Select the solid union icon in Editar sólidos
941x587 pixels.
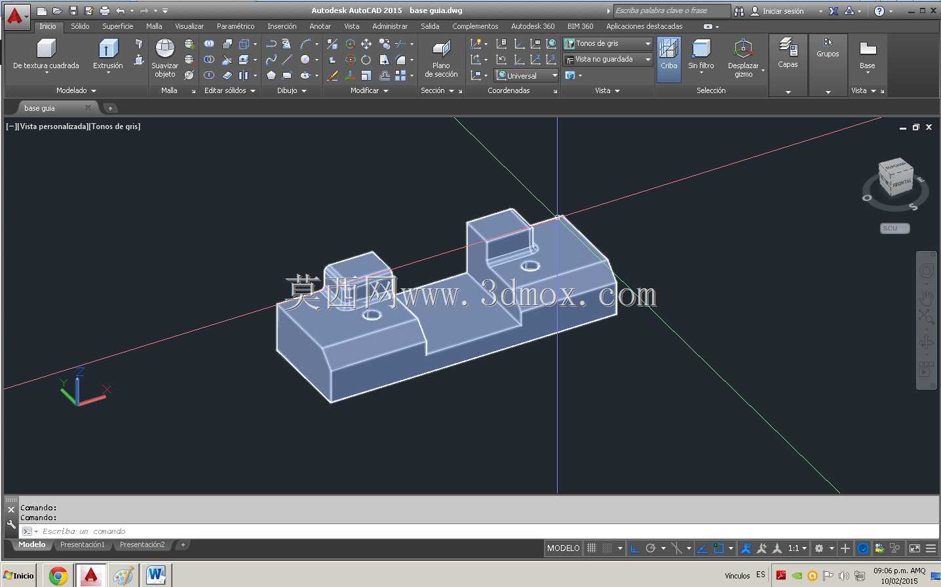pyautogui.click(x=209, y=44)
